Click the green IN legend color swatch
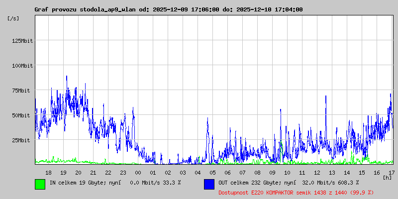 pos(40,184)
